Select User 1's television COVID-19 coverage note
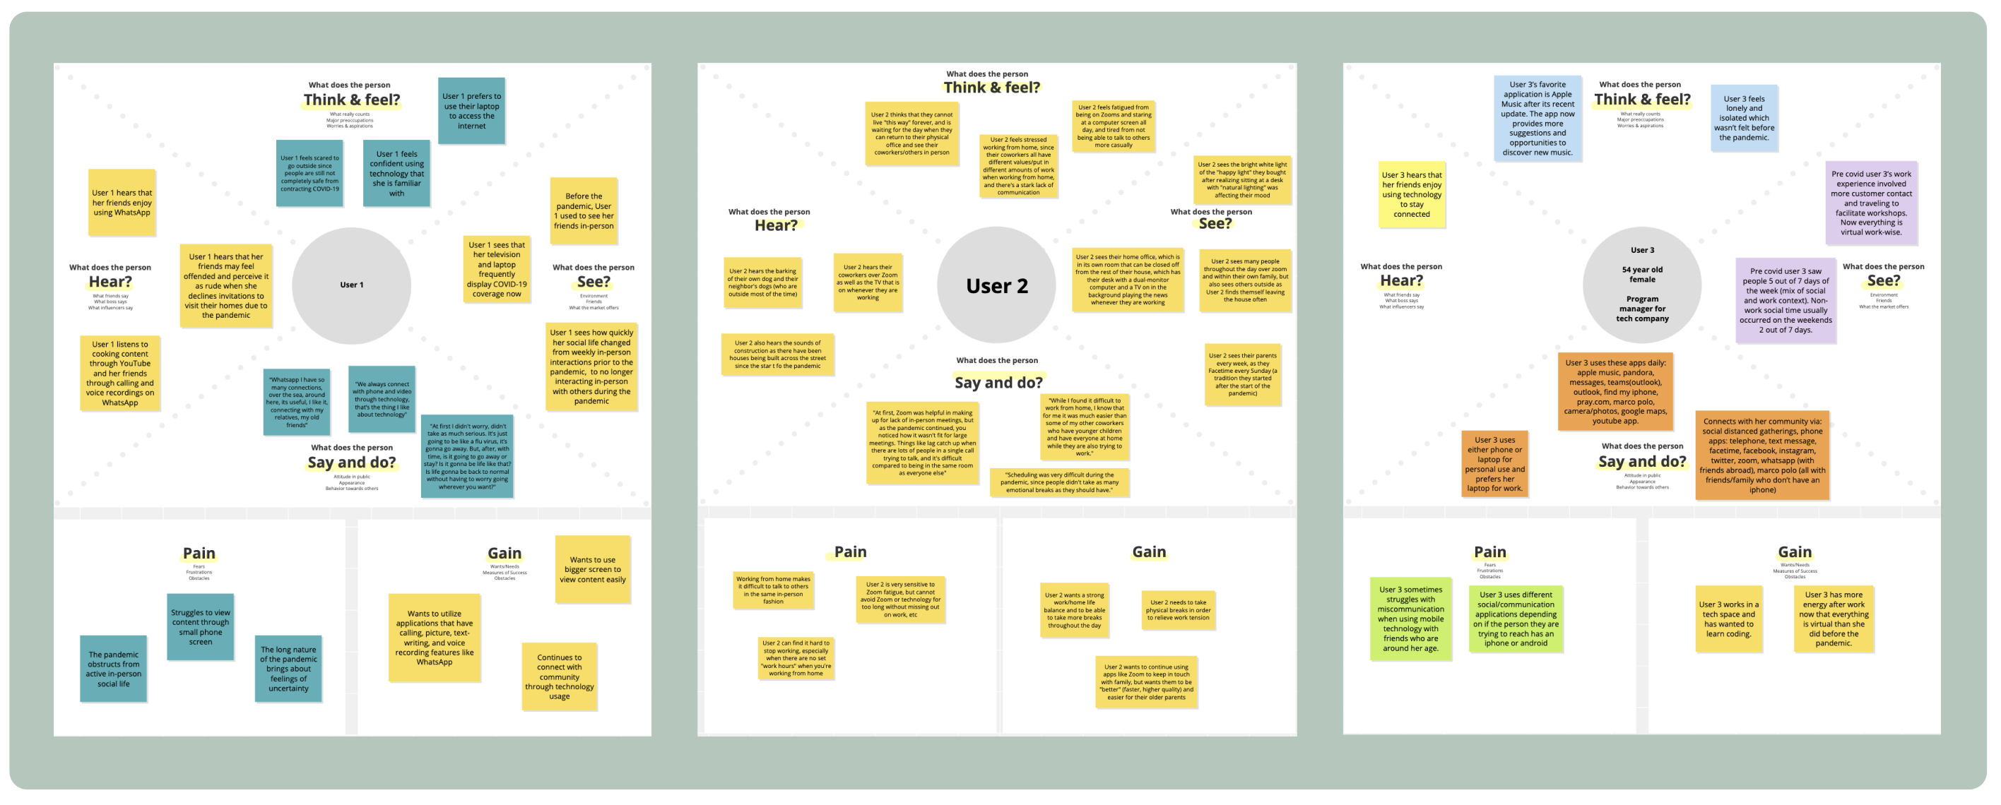Viewport: 2001px width, 805px height. pos(497,268)
